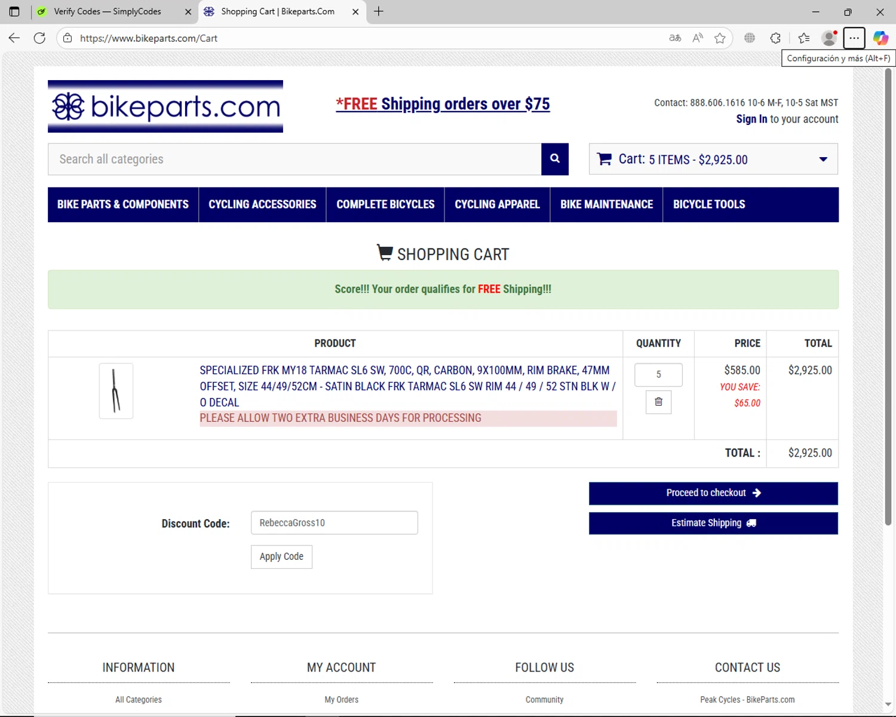Reload the page with refresh icon
896x717 pixels.
(x=39, y=38)
